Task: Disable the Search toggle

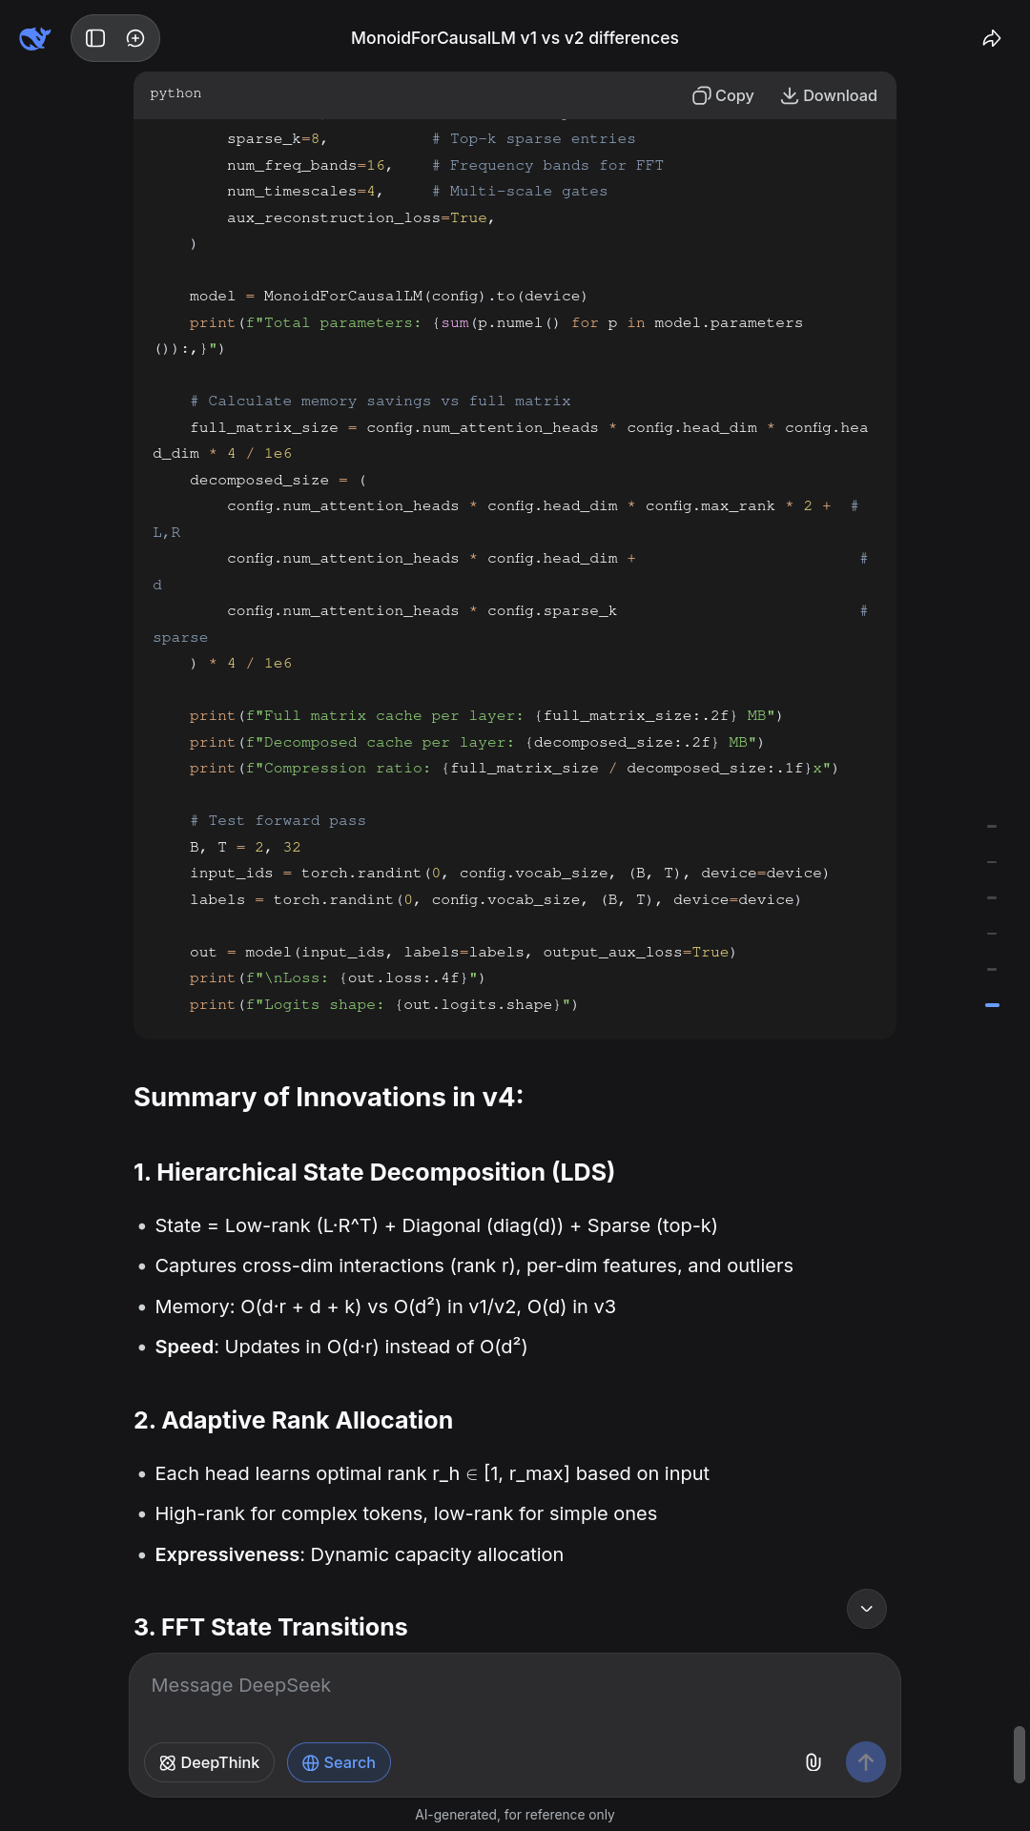Action: point(339,1762)
